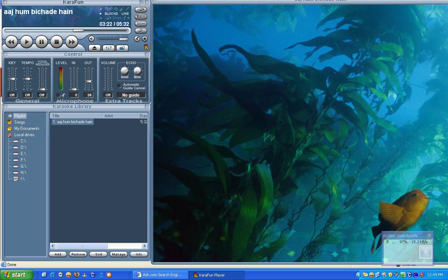
Task: Click the dotted-line lyrics mode button
Action: click(141, 23)
